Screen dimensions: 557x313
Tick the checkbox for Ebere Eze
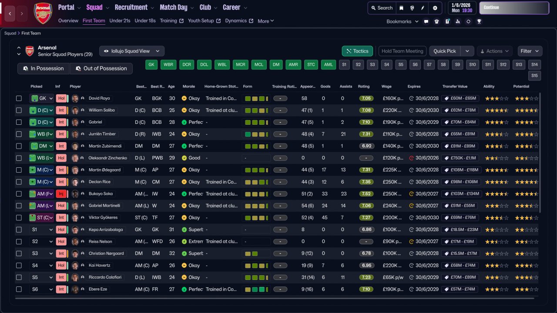coord(19,289)
